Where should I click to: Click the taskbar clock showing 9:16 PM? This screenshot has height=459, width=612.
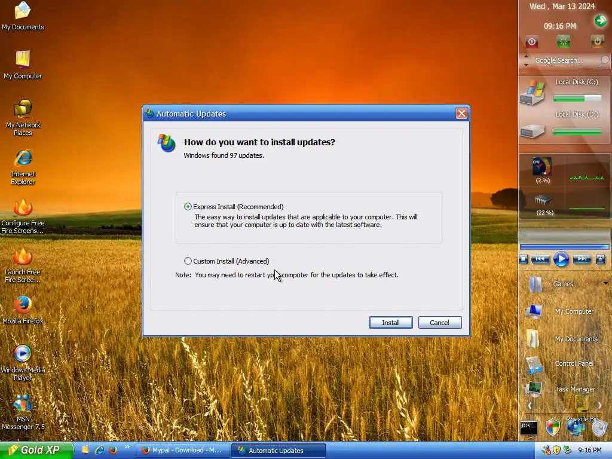click(x=590, y=451)
